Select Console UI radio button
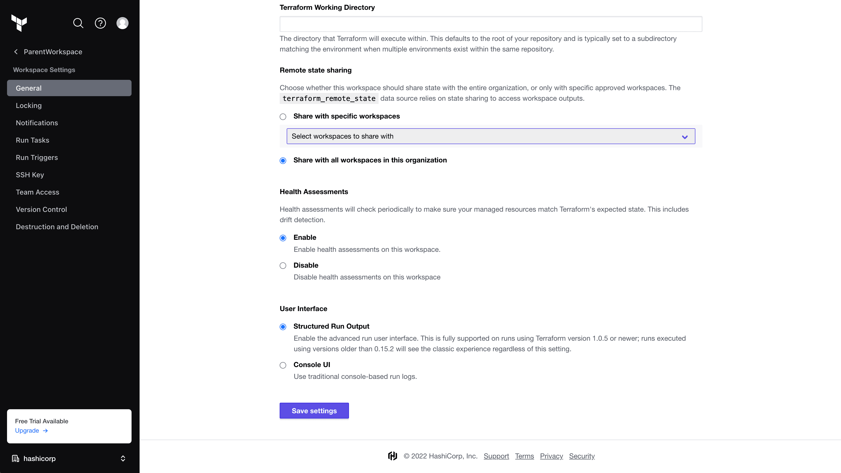Image resolution: width=841 pixels, height=473 pixels. point(283,365)
